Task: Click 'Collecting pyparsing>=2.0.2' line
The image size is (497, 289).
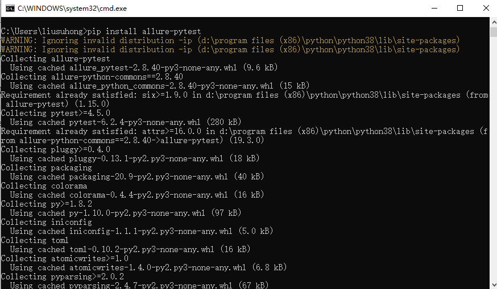Action: [x=62, y=277]
